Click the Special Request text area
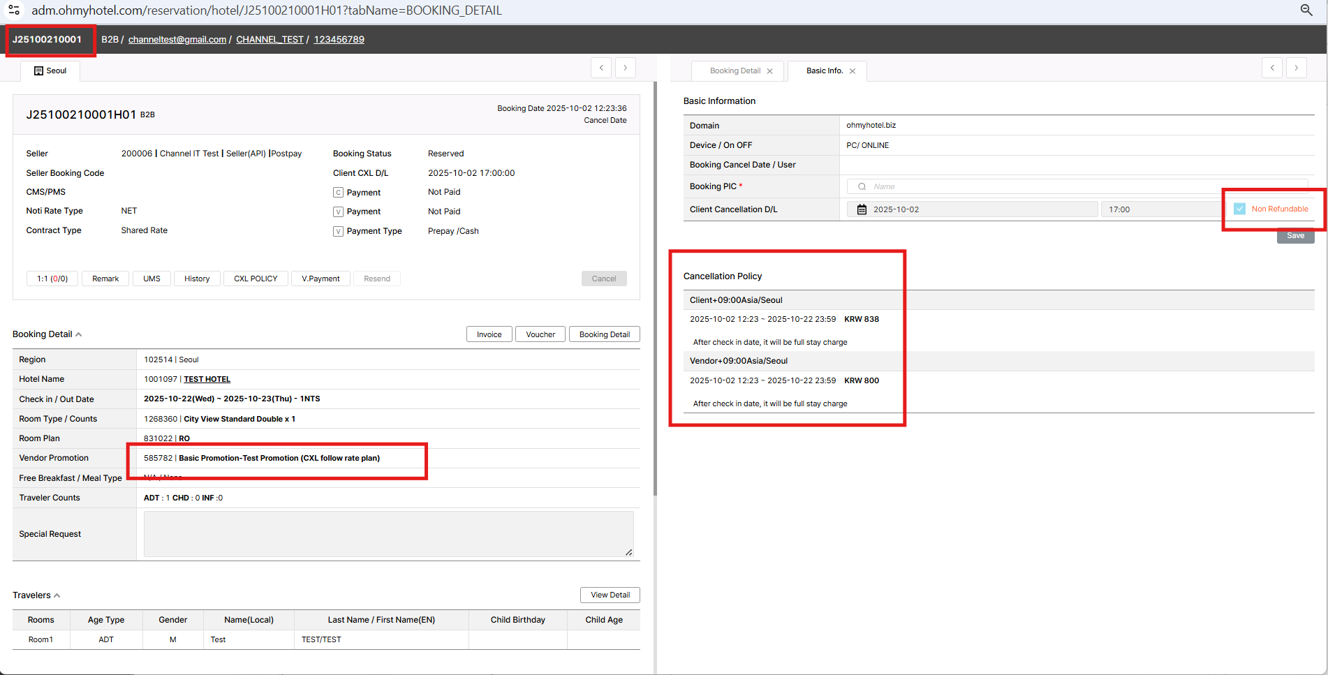The height and width of the screenshot is (675, 1328). point(388,534)
